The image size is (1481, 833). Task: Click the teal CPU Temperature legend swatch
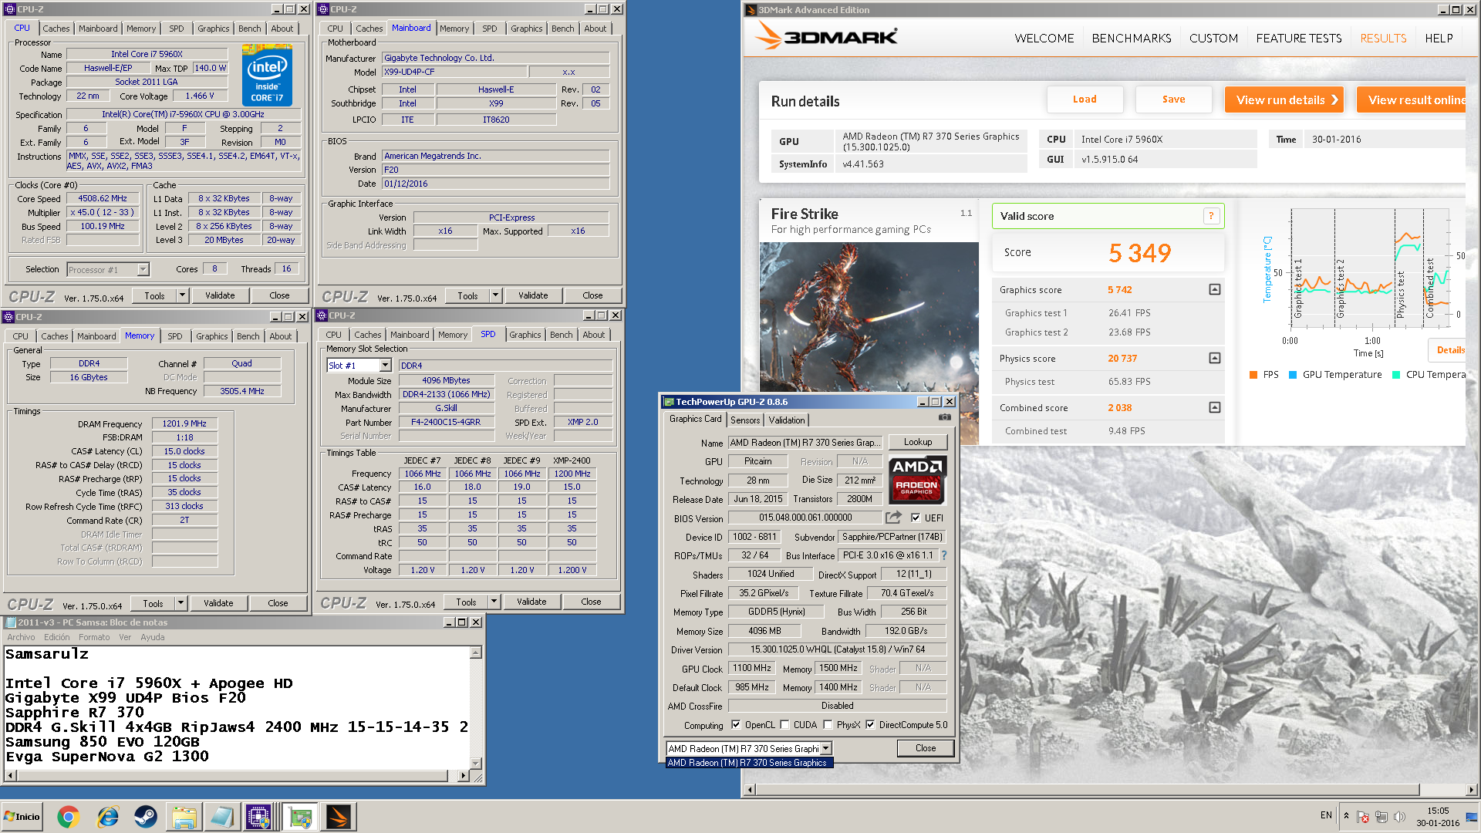coord(1396,375)
